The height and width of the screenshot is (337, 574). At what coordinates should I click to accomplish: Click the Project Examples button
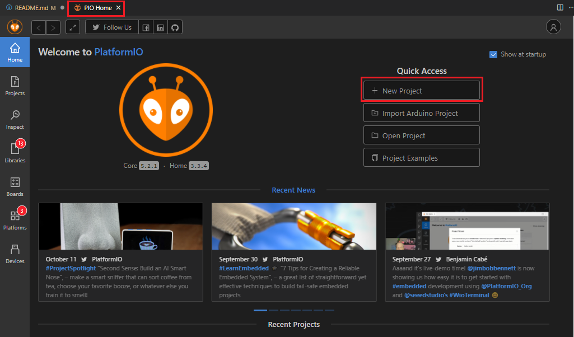point(421,157)
